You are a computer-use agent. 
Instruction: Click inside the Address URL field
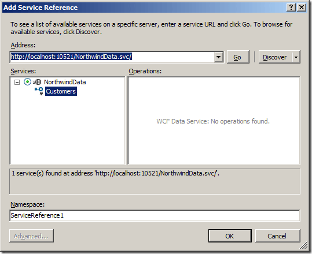pos(112,57)
